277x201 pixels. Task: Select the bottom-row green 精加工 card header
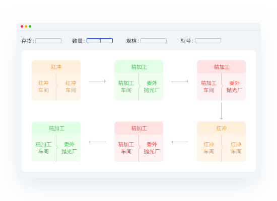pos(56,128)
